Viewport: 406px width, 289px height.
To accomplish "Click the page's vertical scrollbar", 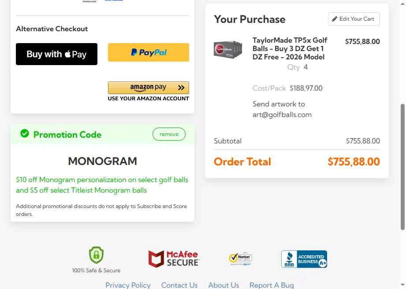I will 402,167.
